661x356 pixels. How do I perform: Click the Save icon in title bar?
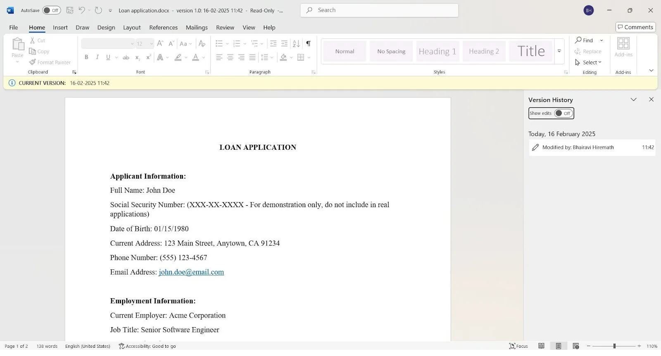pyautogui.click(x=70, y=10)
